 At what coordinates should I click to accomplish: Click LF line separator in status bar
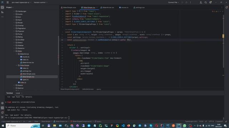click(206, 122)
